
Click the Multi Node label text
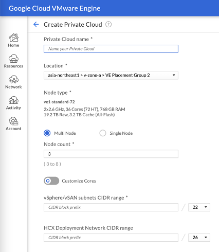pos(65,133)
